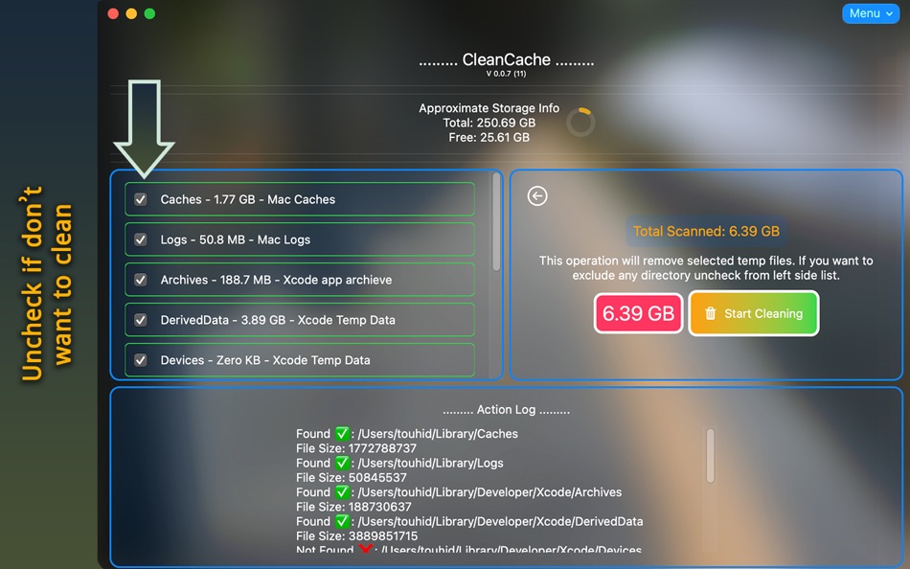Select "Caches - 1.77 GB - Mac Caches" text
Image resolution: width=910 pixels, height=569 pixels.
coord(248,200)
